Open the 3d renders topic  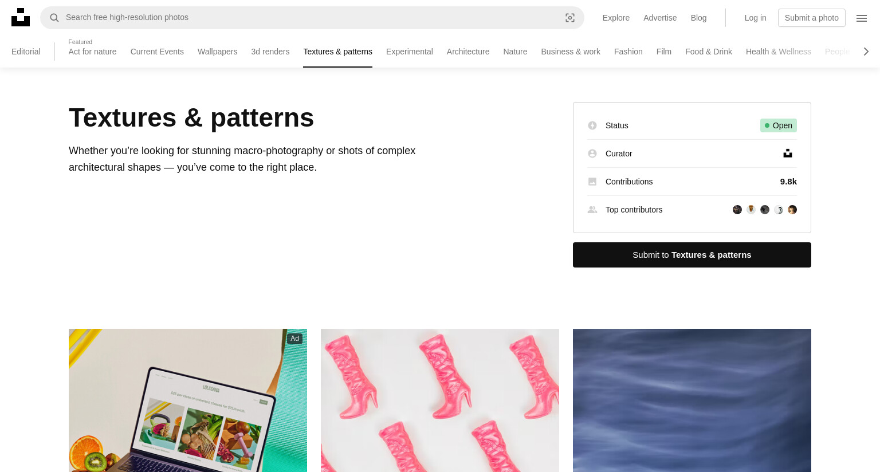(270, 52)
